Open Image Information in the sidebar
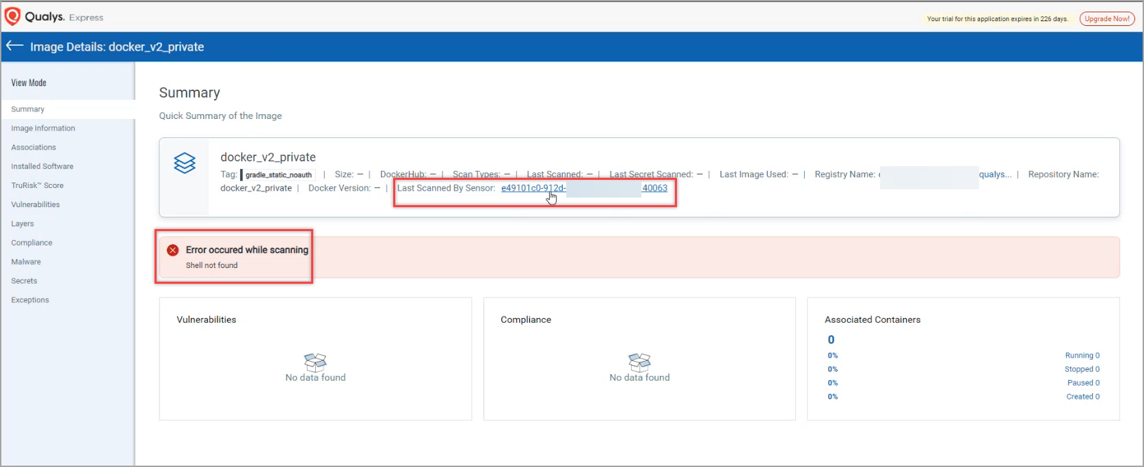1144x467 pixels. pos(43,129)
